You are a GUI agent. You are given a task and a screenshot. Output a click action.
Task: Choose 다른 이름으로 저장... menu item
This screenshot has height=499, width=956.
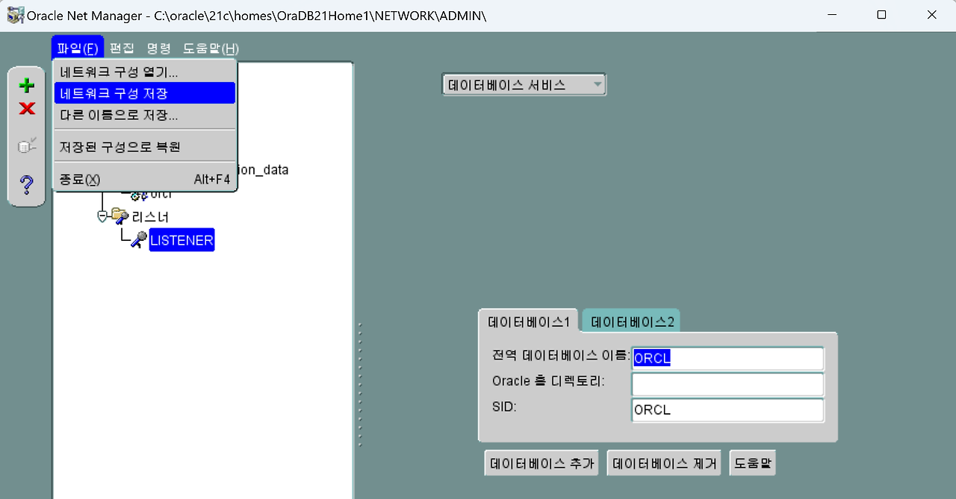click(145, 116)
